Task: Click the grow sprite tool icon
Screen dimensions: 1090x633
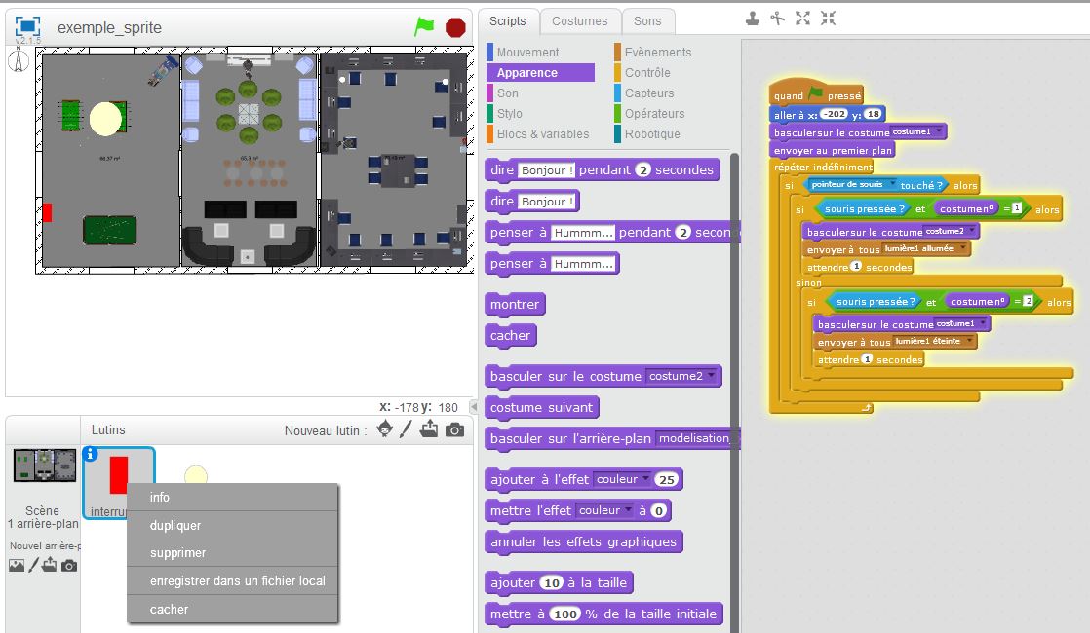Action: pyautogui.click(x=802, y=18)
